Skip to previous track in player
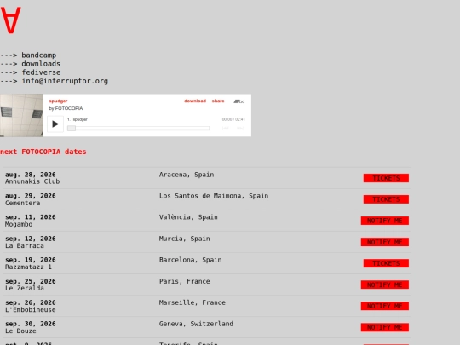This screenshot has height=345, width=460. tap(225, 128)
